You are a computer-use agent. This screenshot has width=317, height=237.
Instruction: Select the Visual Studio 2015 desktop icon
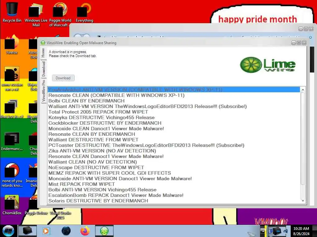60,215
